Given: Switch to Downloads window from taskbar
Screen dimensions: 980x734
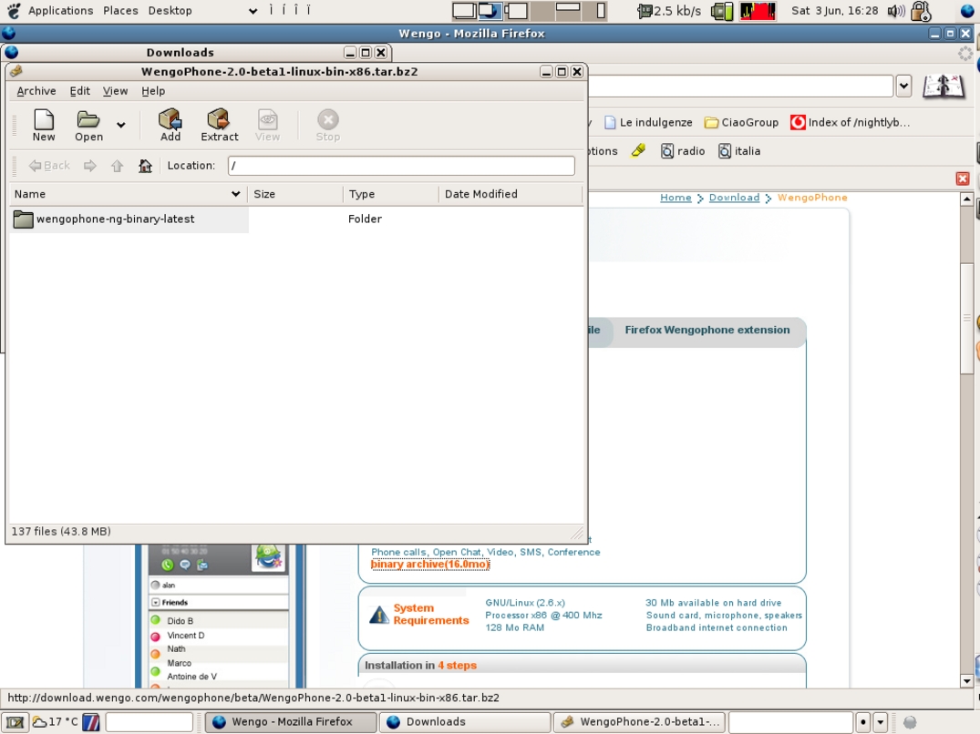Looking at the screenshot, I should [x=465, y=722].
